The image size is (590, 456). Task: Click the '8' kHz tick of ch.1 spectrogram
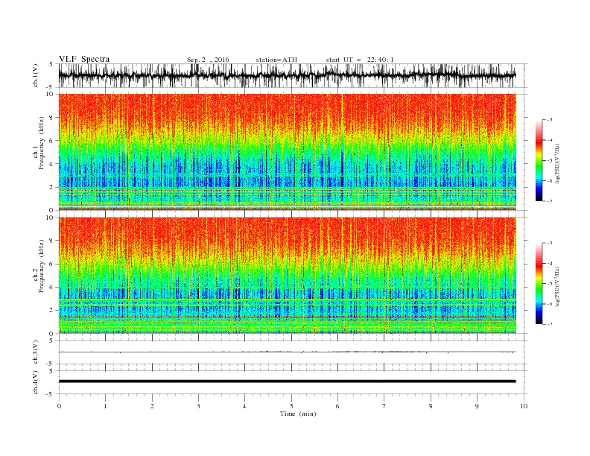[x=52, y=118]
